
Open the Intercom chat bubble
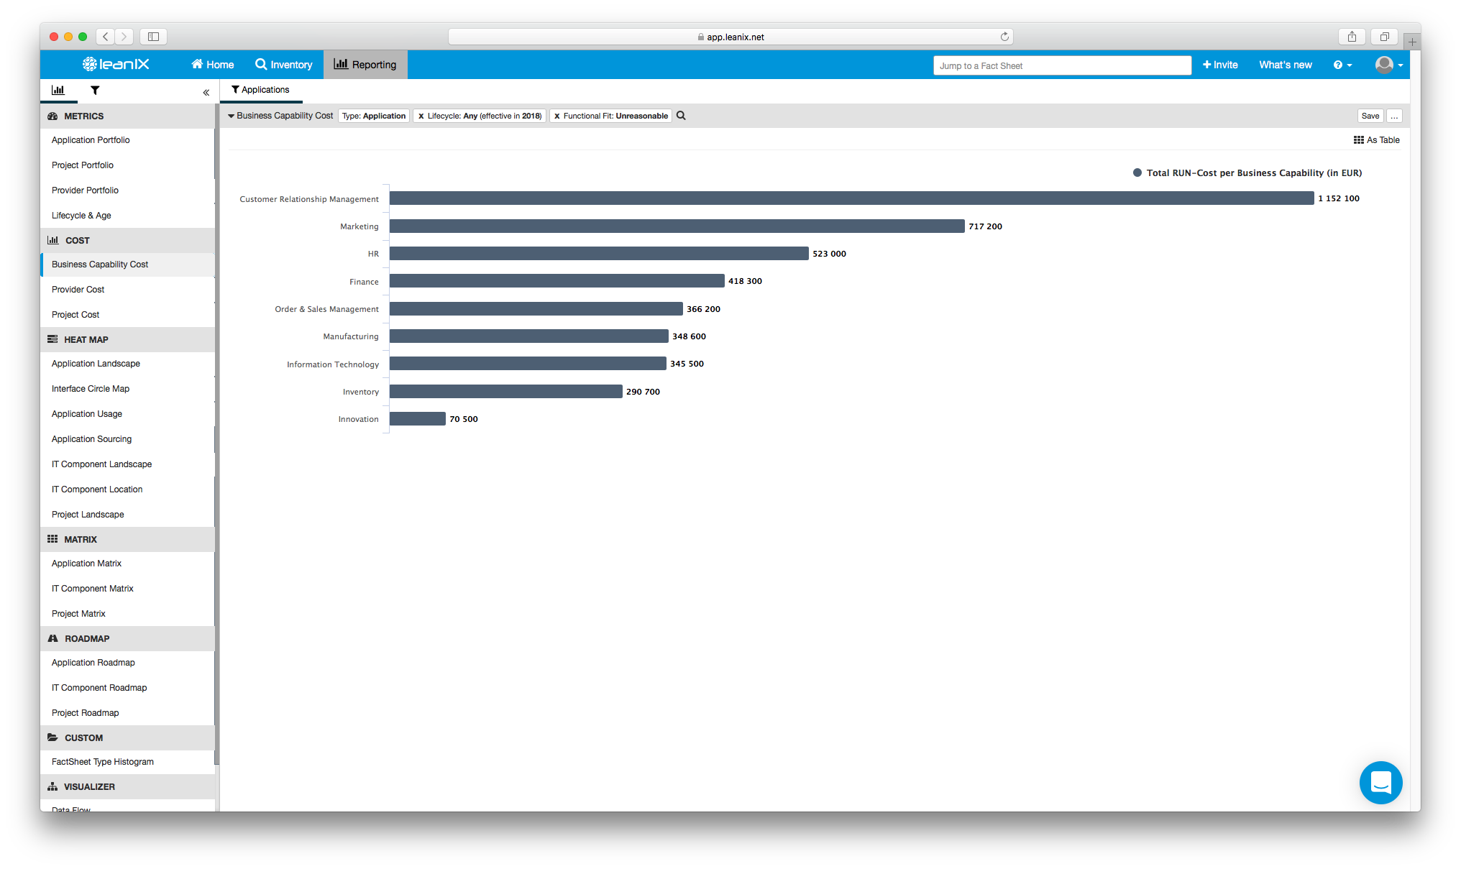coord(1380,782)
